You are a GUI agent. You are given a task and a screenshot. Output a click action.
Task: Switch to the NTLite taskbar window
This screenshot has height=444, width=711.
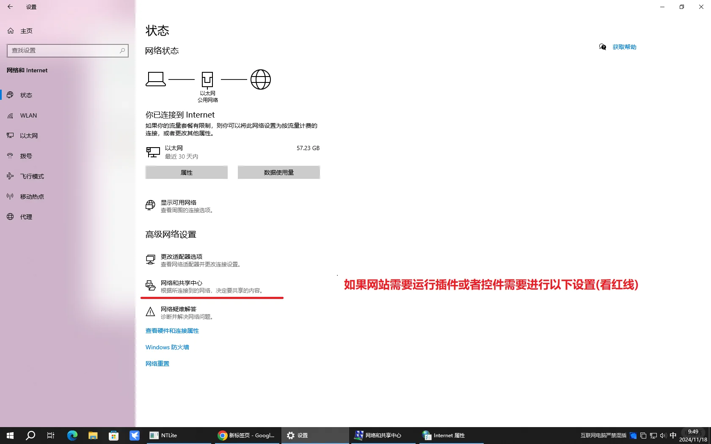179,436
